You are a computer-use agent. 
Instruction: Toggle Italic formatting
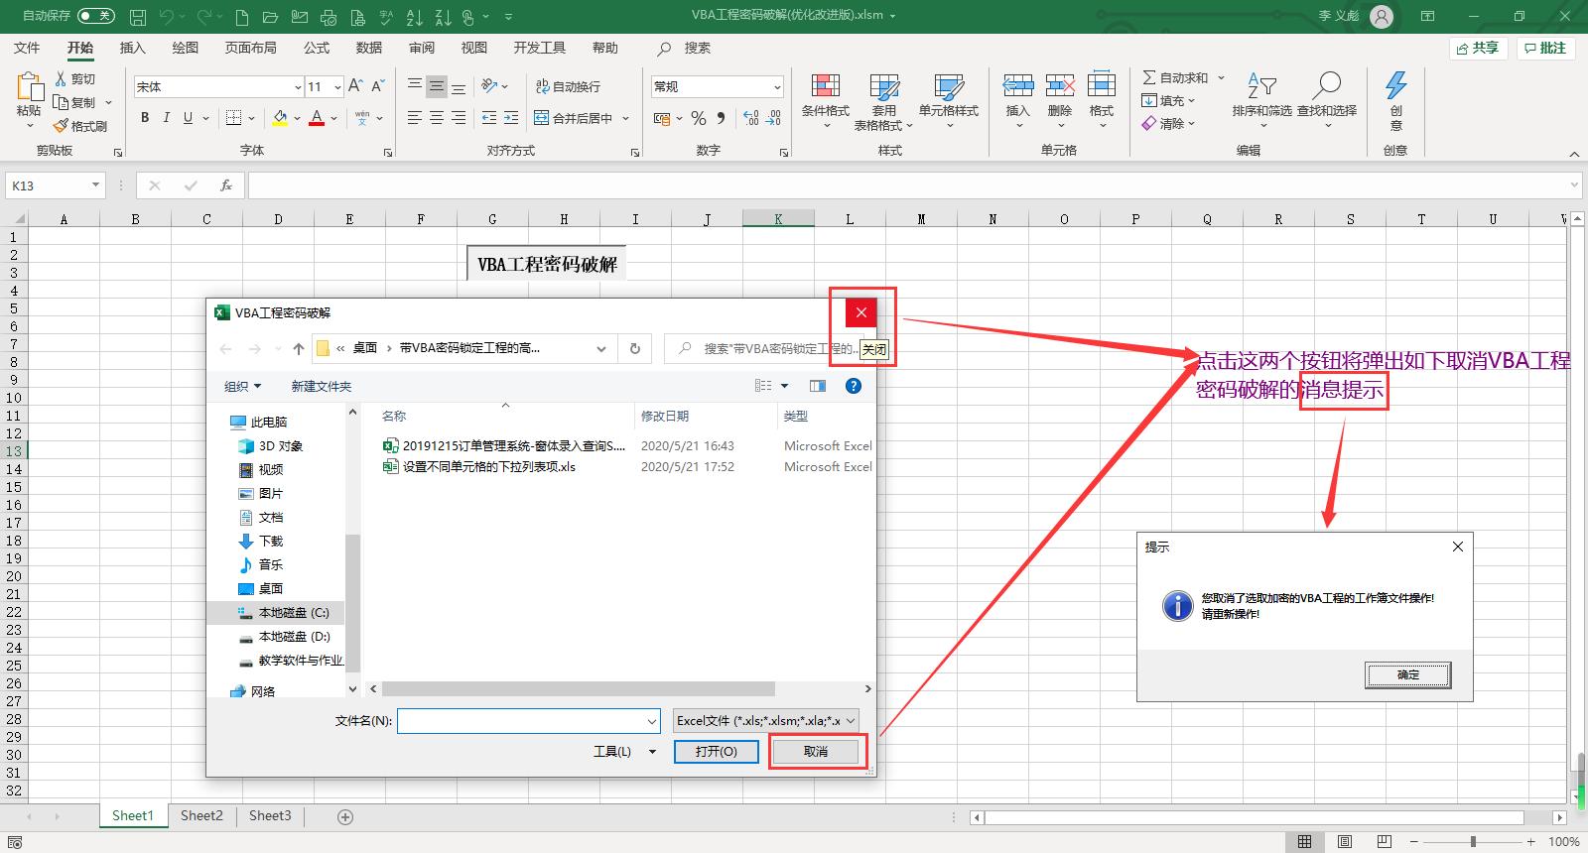[x=167, y=118]
